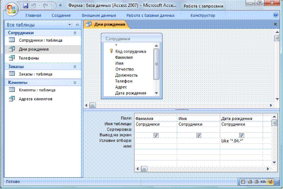Screen dimensions: 283x189
Task: Click the Save icon in quick access toolbar
Action: pyautogui.click(x=26, y=5)
